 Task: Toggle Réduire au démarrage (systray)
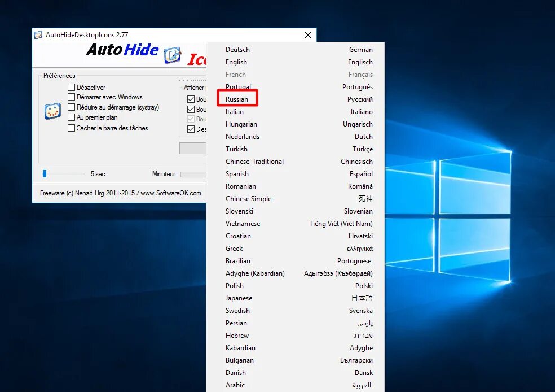(71, 107)
